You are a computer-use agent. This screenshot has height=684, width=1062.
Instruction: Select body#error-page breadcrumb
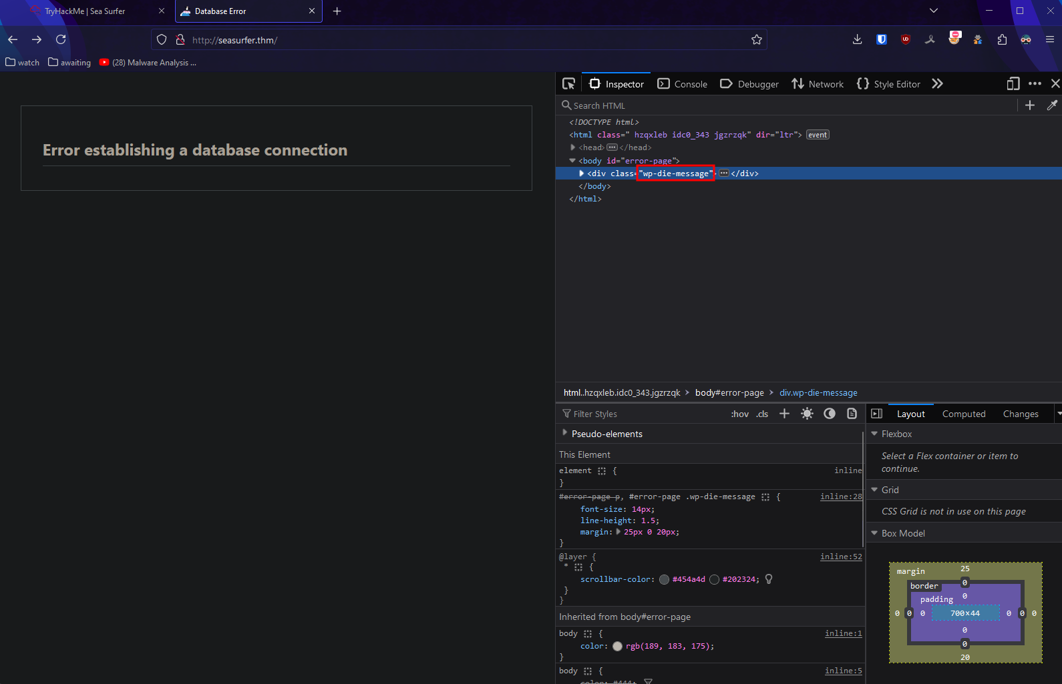click(729, 392)
